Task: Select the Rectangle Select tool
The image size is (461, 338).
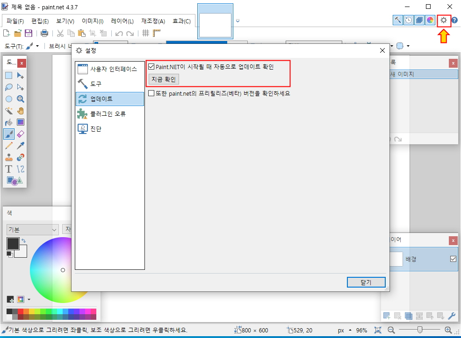Action: point(9,76)
